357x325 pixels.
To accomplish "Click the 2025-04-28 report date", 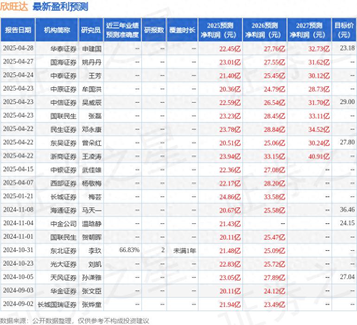I will click(x=18, y=48).
